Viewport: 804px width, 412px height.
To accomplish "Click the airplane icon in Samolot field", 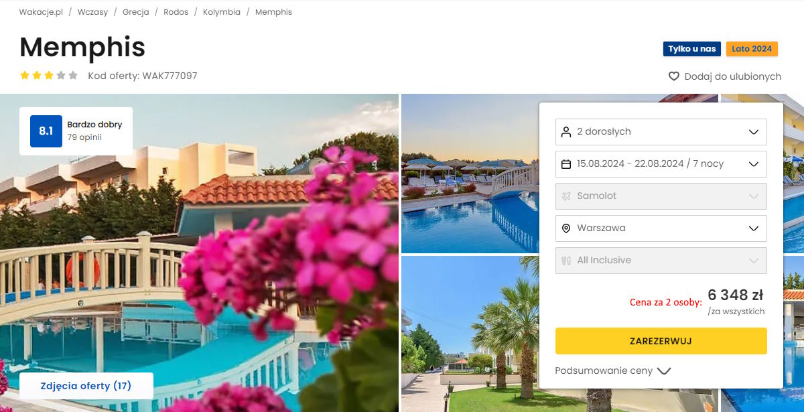I will [x=566, y=196].
